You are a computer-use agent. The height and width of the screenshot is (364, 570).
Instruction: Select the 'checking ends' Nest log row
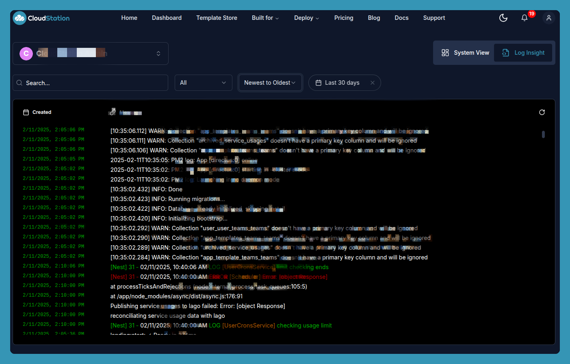tap(219, 267)
